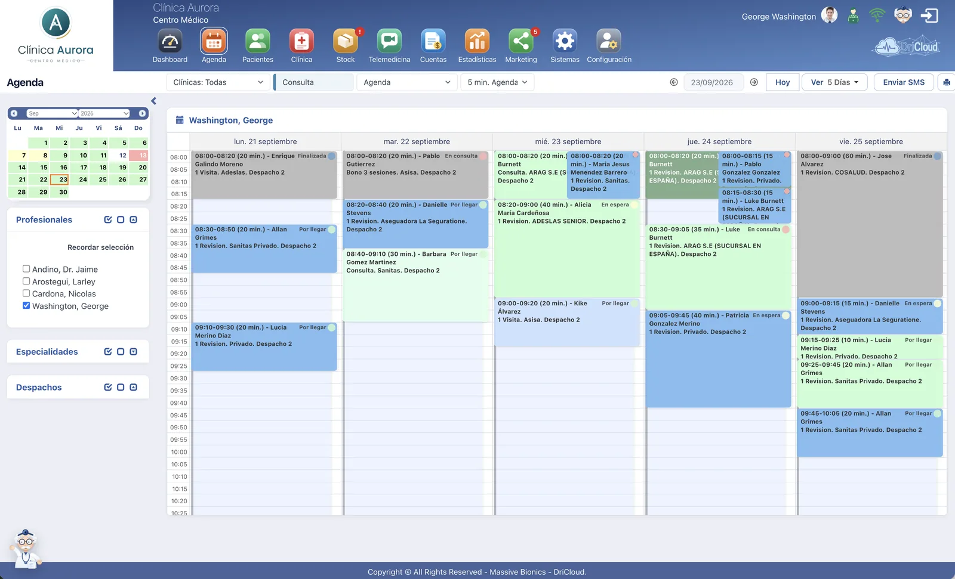
Task: Collapse the left sidebar panel
Action: pyautogui.click(x=153, y=101)
